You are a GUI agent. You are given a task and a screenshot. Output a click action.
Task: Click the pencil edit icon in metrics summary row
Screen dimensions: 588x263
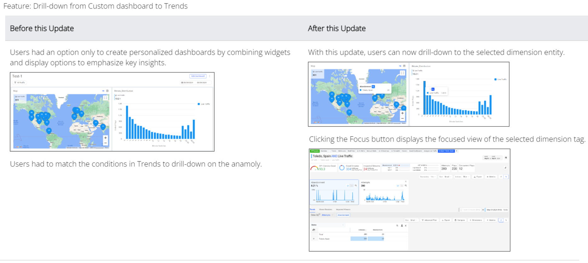click(505, 168)
